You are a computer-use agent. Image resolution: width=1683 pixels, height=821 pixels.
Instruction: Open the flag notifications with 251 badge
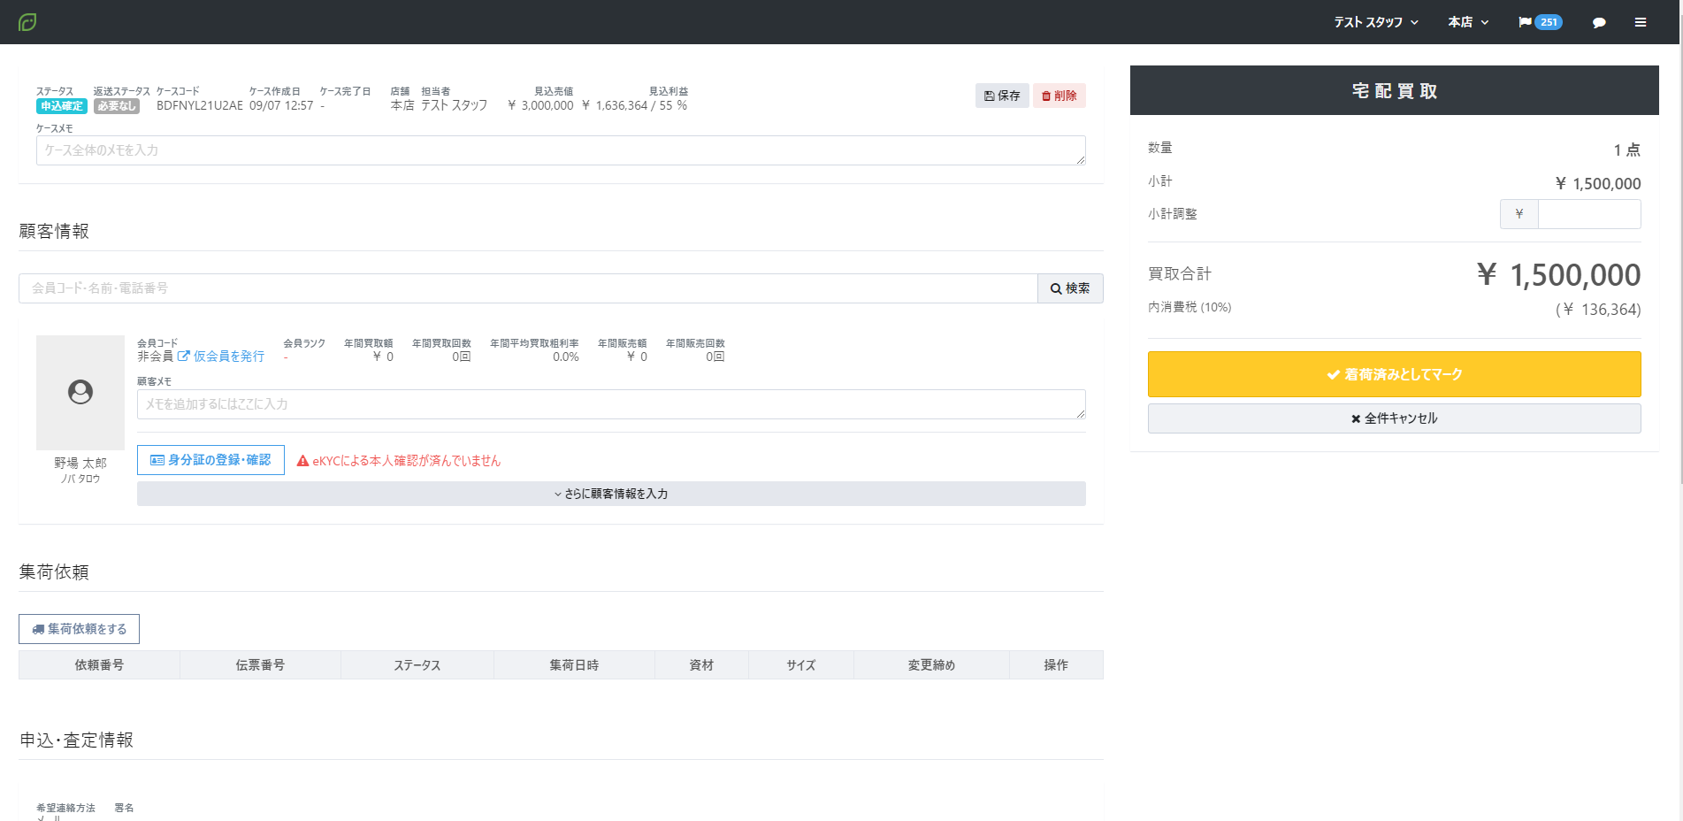pos(1540,22)
